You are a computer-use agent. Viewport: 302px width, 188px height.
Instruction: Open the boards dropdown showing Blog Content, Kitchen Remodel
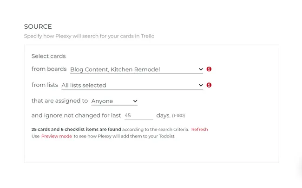pyautogui.click(x=132, y=69)
